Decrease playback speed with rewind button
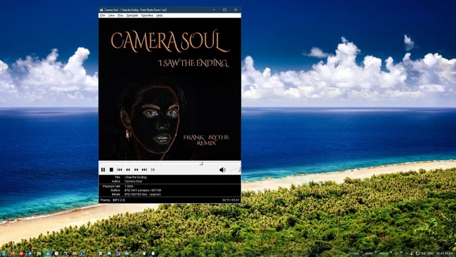456x257 pixels. tap(128, 170)
